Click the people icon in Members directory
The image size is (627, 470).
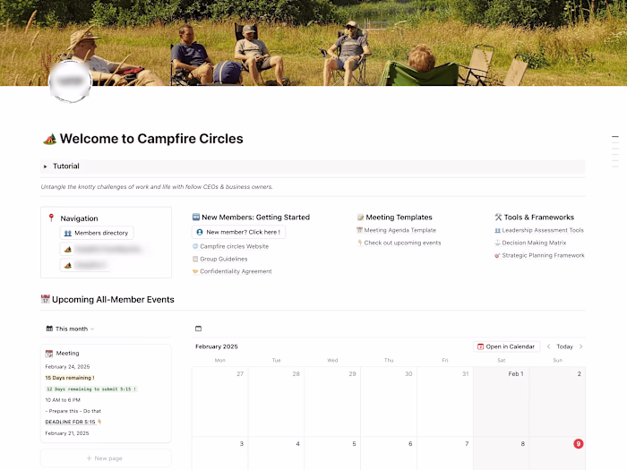[68, 233]
